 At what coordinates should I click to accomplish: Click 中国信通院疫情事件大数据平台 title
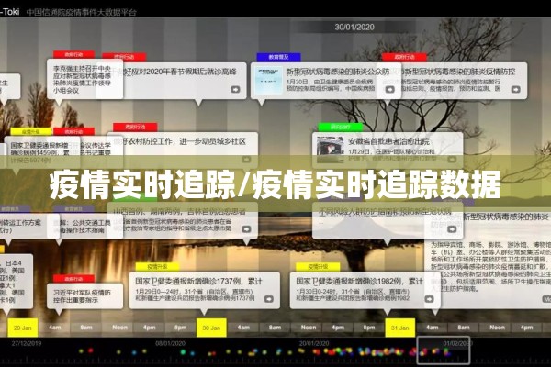click(81, 12)
